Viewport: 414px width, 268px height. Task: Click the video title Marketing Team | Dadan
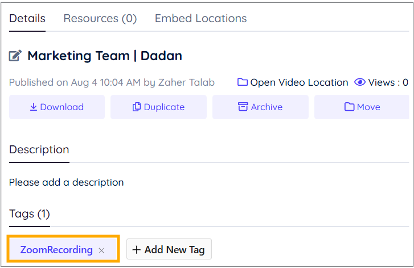(x=105, y=56)
